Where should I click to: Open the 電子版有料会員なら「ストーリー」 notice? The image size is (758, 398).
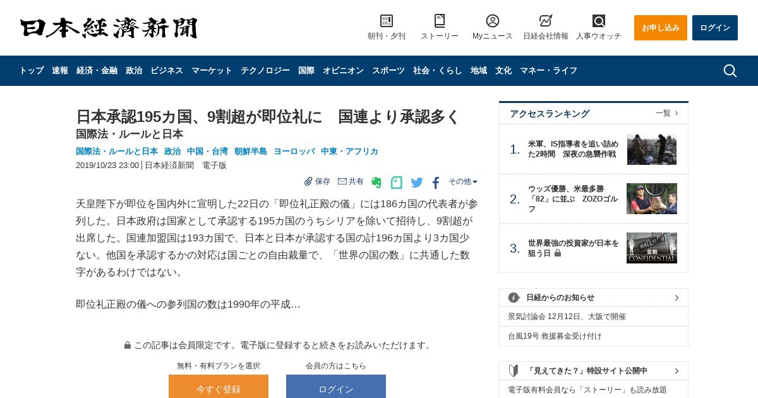coord(587,390)
